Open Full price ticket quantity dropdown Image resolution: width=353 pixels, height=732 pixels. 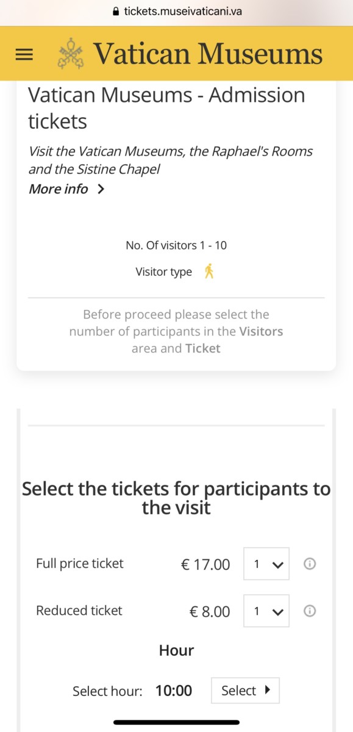266,564
